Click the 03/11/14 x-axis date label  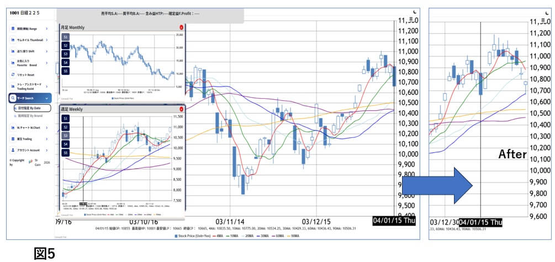[230, 222]
